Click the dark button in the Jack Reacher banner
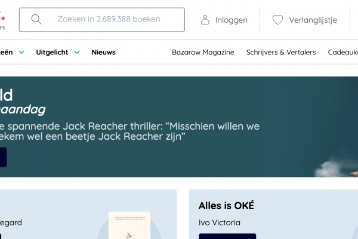 tap(3, 157)
